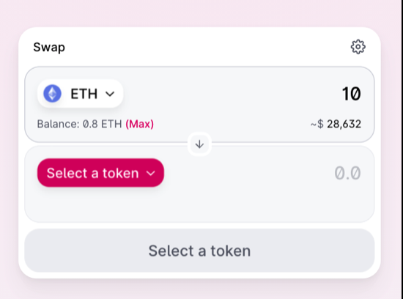Open the swap settings gear icon
Image resolution: width=403 pixels, height=299 pixels.
(358, 47)
